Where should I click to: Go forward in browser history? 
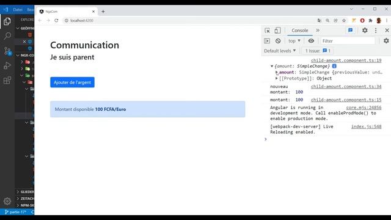point(48,20)
